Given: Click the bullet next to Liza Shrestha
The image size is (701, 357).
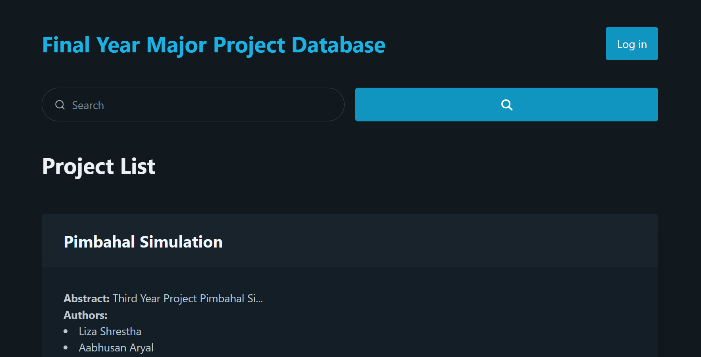Looking at the screenshot, I should pyautogui.click(x=65, y=331).
